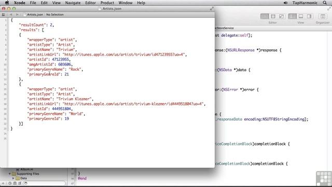Open the Product menu
332x187 pixels.
point(107,3)
